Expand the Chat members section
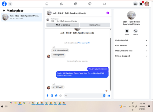This screenshot has width=153, height=112. pos(131,45)
